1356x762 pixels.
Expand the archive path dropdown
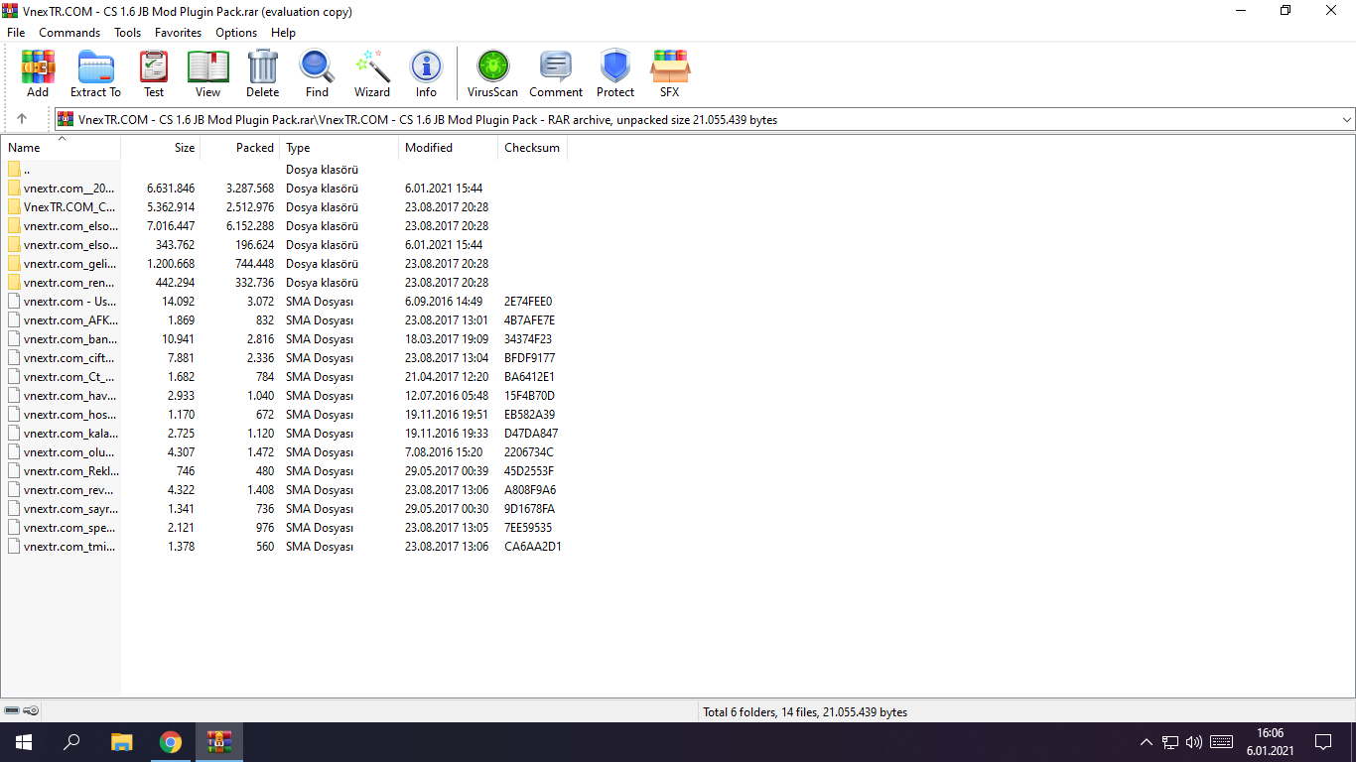(x=1346, y=120)
